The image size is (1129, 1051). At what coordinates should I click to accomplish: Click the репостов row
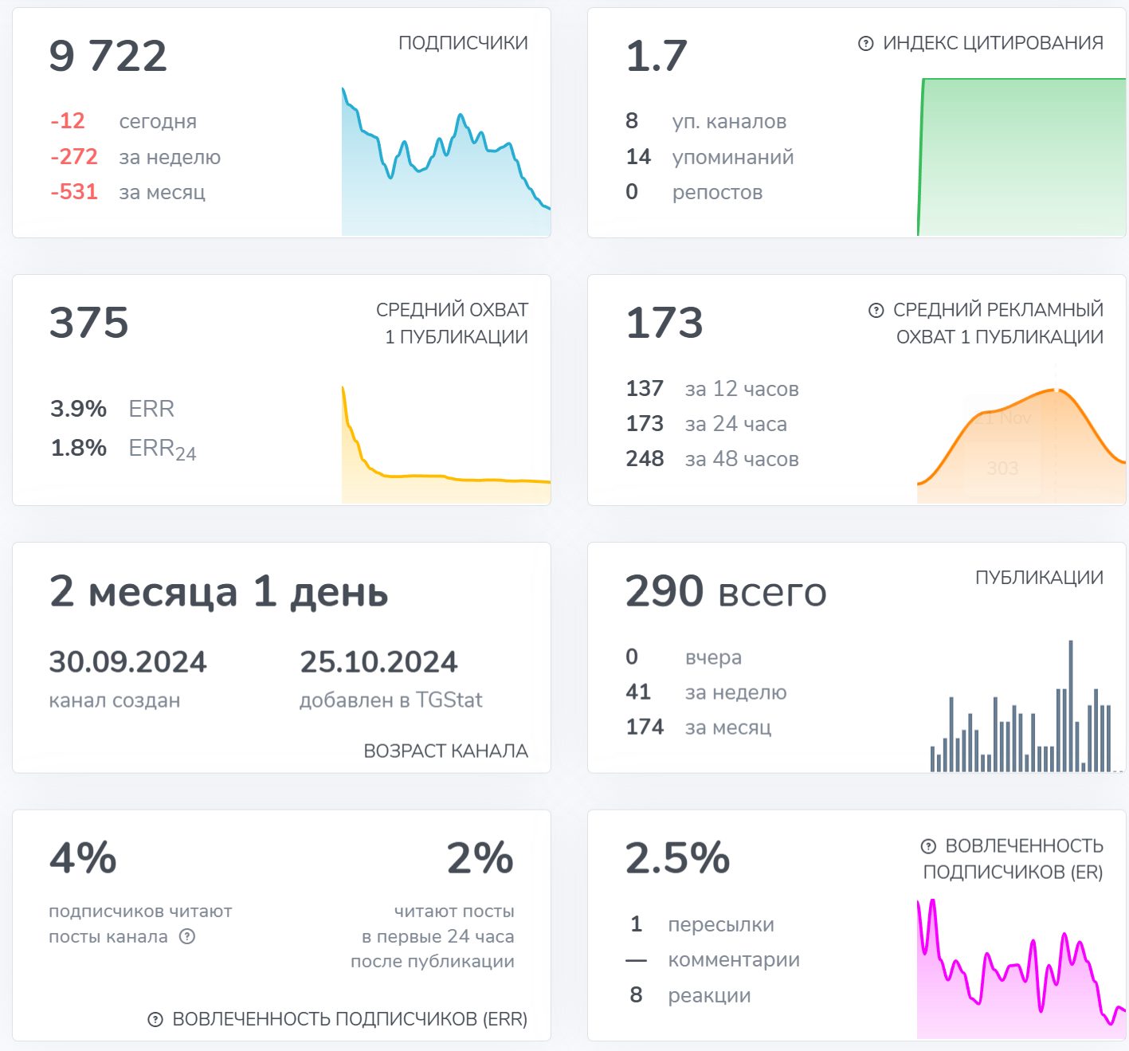click(694, 192)
